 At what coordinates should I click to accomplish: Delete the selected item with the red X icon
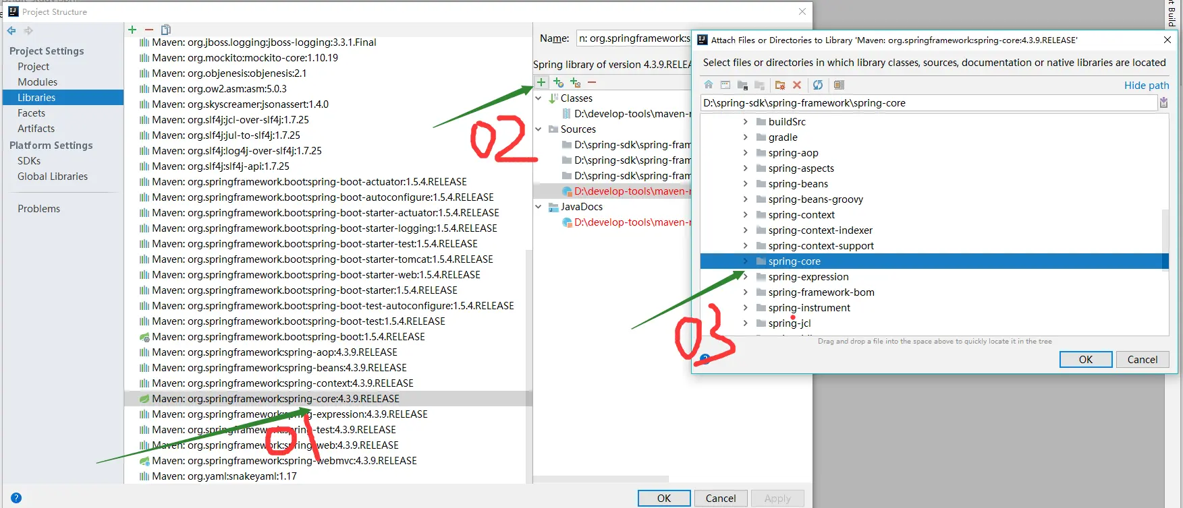click(797, 85)
